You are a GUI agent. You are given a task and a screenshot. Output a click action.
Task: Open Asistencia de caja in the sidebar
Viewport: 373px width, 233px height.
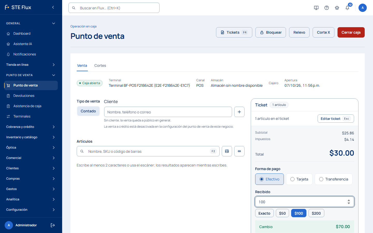(31, 106)
